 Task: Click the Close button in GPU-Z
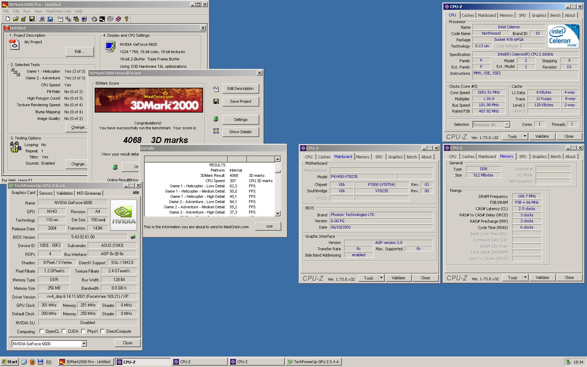tap(128, 343)
